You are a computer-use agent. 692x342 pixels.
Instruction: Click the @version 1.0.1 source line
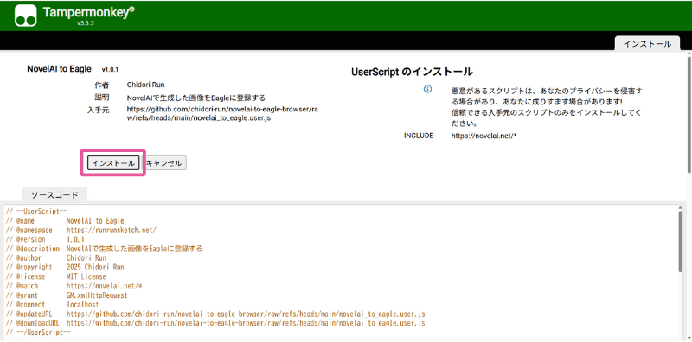(45, 239)
